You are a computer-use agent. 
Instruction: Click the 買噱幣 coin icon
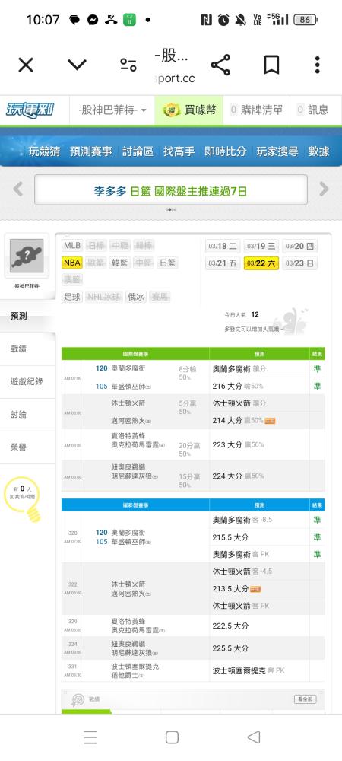click(x=171, y=110)
